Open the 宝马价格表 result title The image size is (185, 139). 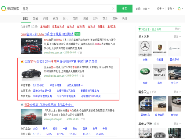(x=49, y=105)
